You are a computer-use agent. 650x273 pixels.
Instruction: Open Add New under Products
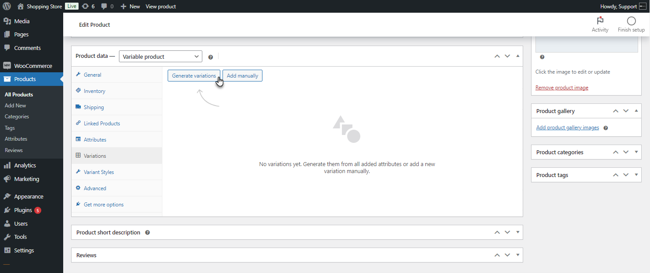[15, 106]
